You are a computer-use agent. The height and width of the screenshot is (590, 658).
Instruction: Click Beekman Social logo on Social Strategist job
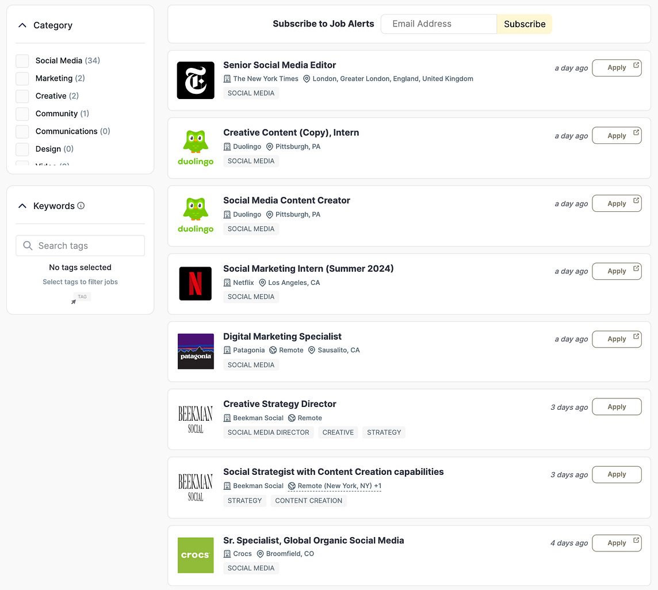point(196,488)
